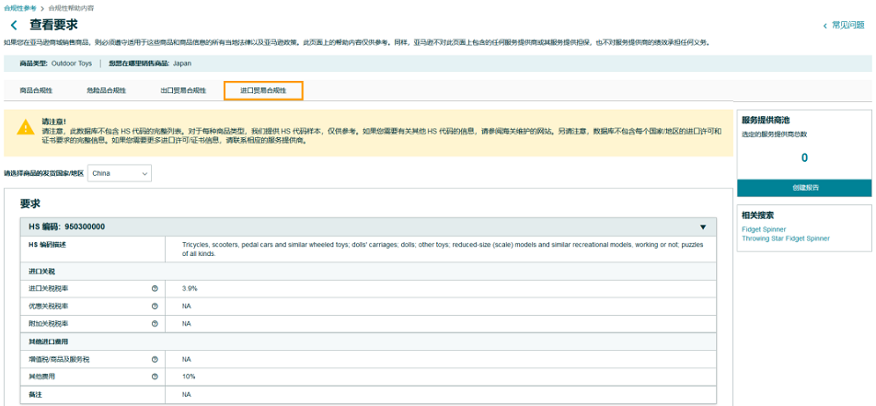
Task: Collapse the HS 编码 950300000 section arrow
Action: click(703, 226)
